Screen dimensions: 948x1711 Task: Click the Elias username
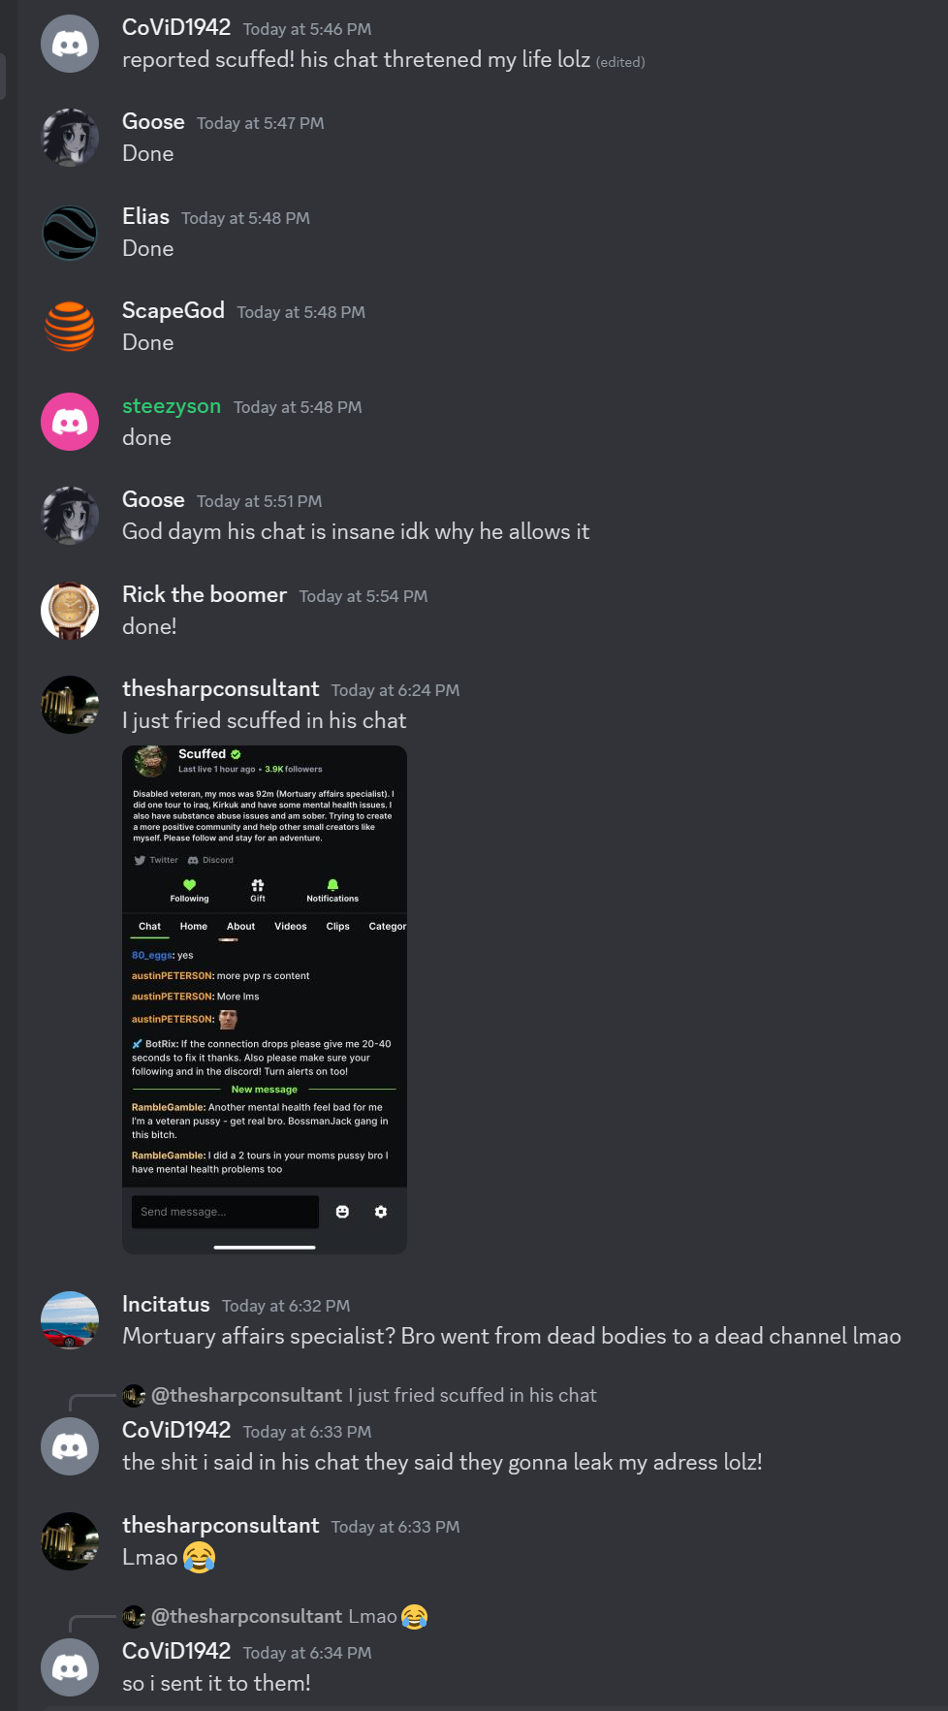[145, 216]
